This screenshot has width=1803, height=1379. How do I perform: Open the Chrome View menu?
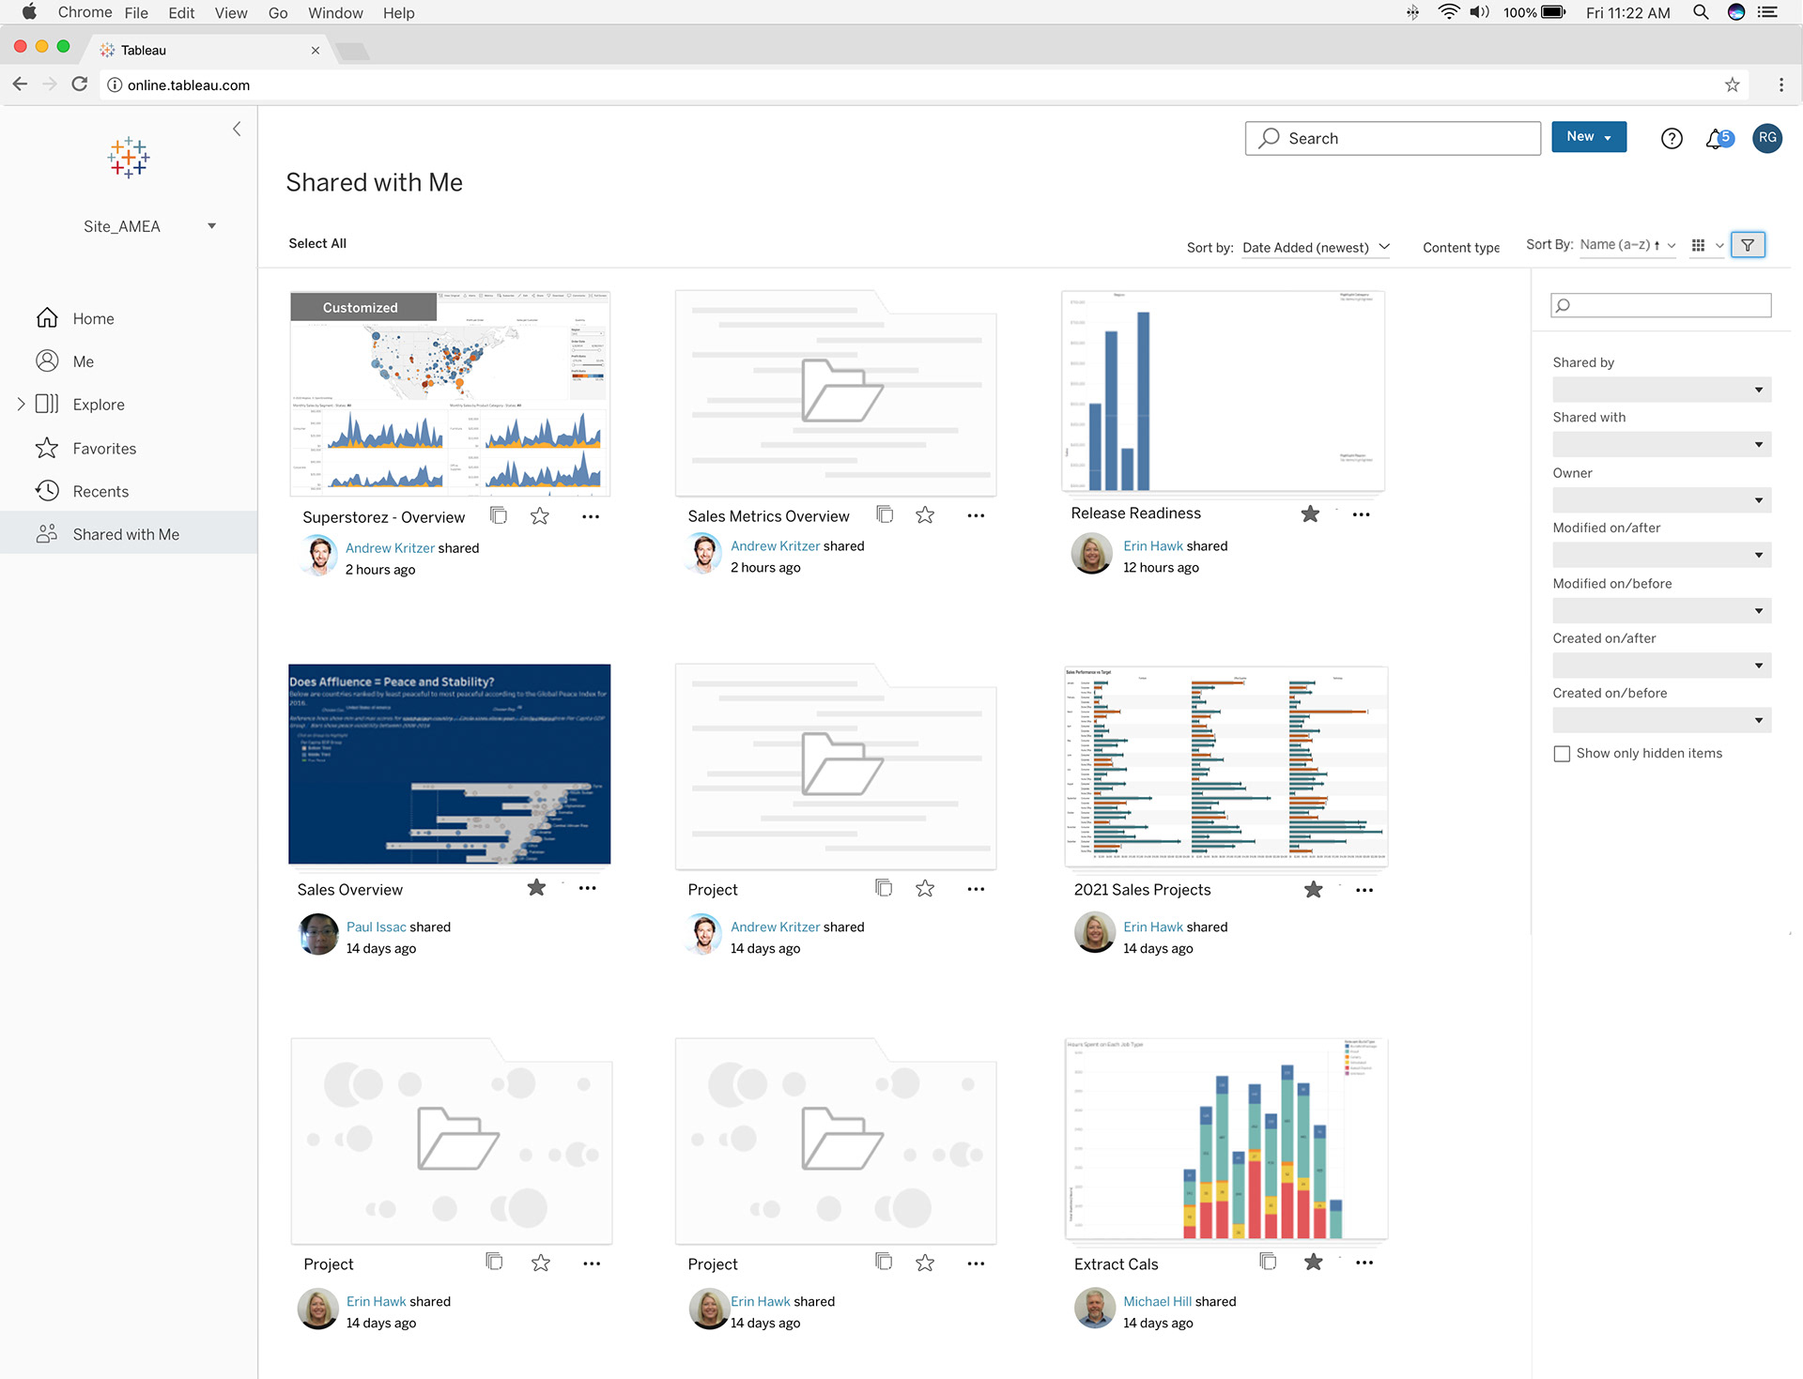230,13
